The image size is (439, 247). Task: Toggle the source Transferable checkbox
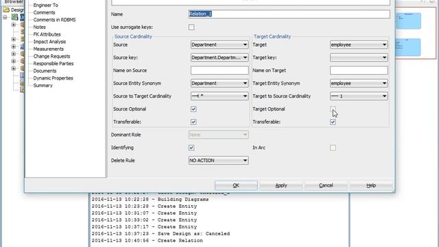click(193, 122)
